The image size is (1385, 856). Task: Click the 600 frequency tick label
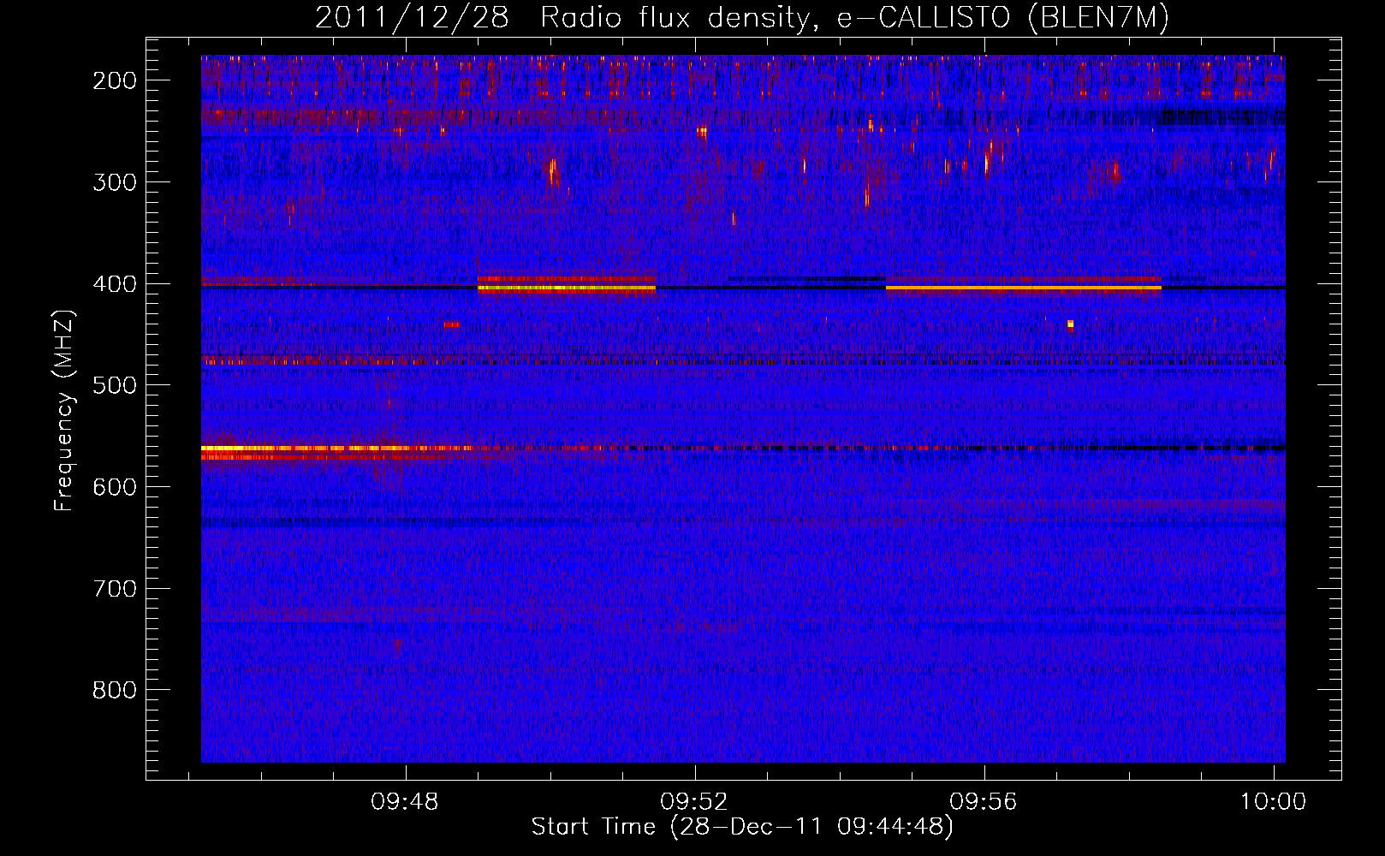coord(115,487)
